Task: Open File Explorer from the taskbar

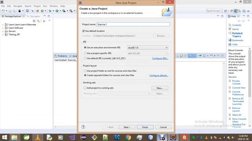Action: pyautogui.click(x=14, y=137)
